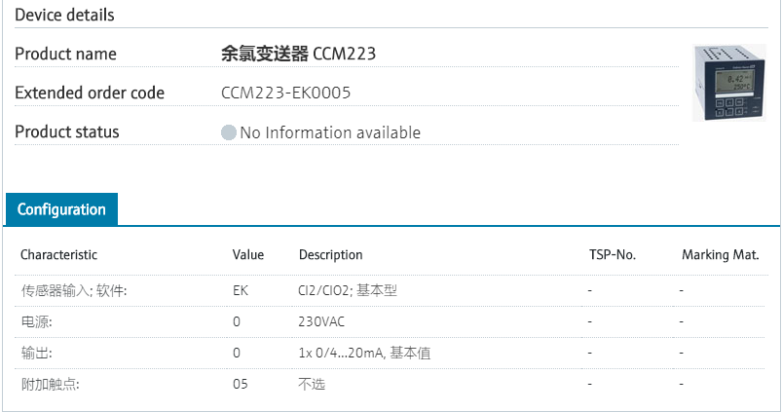Click the Marking Mat. column header
782x412 pixels.
pyautogui.click(x=720, y=255)
